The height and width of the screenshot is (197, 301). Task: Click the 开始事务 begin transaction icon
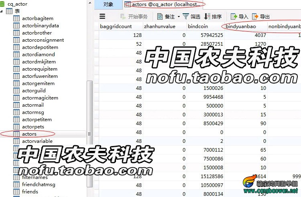click(x=123, y=16)
